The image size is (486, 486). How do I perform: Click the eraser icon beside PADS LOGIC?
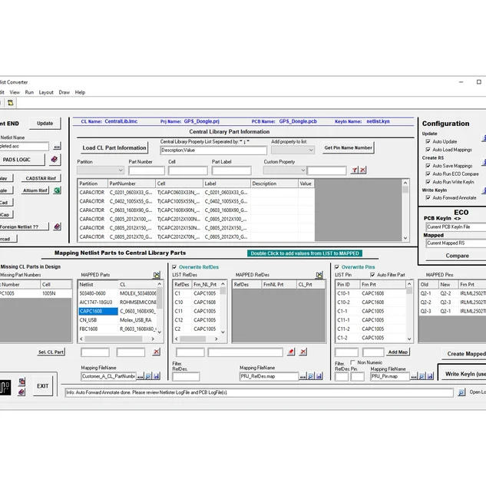55,160
